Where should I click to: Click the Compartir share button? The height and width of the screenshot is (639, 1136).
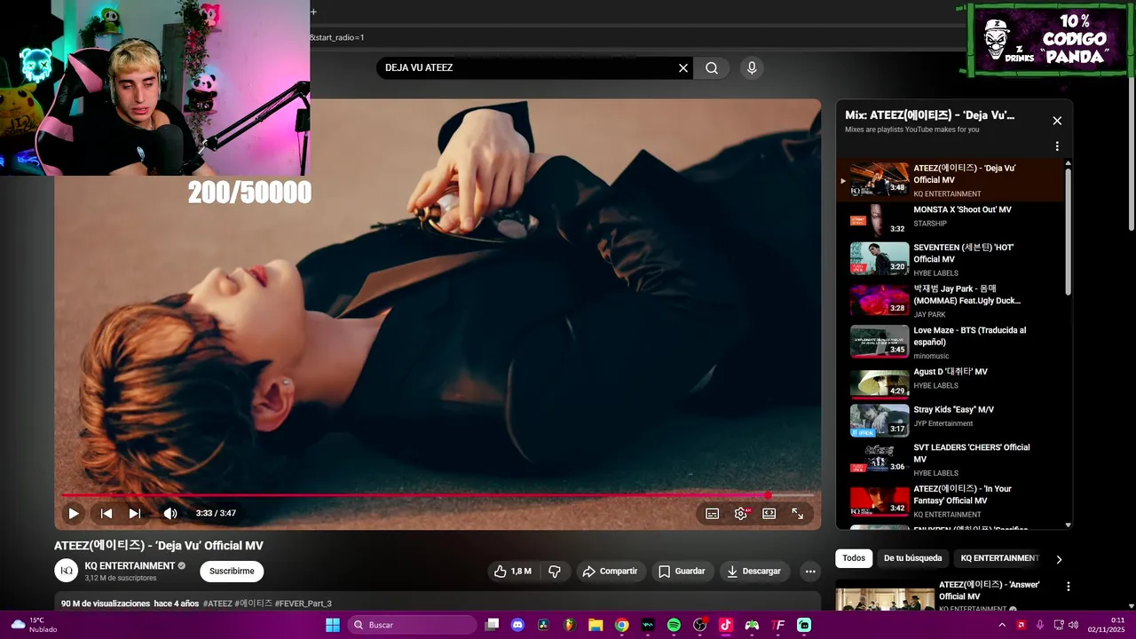pyautogui.click(x=610, y=572)
